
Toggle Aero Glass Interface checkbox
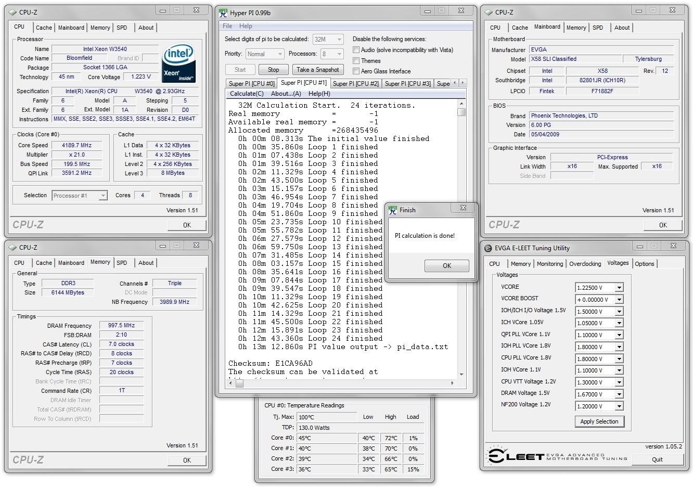pos(356,71)
